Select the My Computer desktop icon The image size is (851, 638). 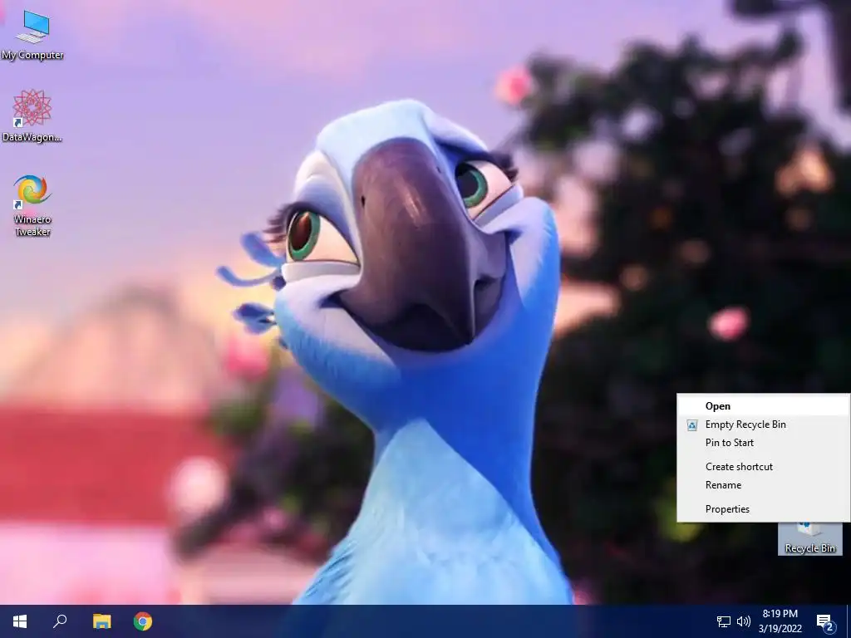tap(32, 33)
